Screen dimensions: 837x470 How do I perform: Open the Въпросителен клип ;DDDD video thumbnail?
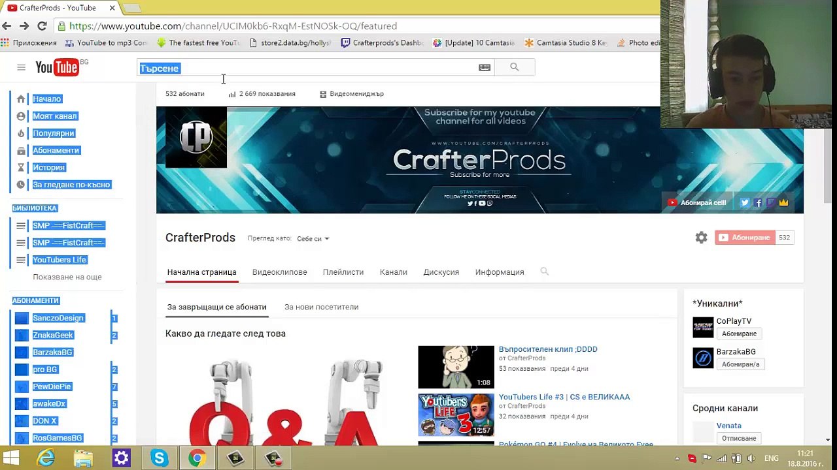[x=456, y=367]
